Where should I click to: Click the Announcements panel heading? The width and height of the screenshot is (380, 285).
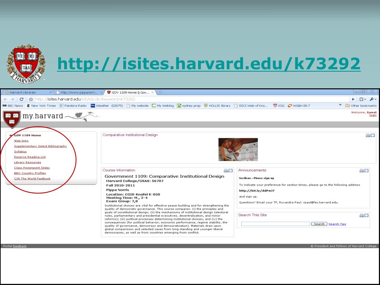tap(252, 170)
